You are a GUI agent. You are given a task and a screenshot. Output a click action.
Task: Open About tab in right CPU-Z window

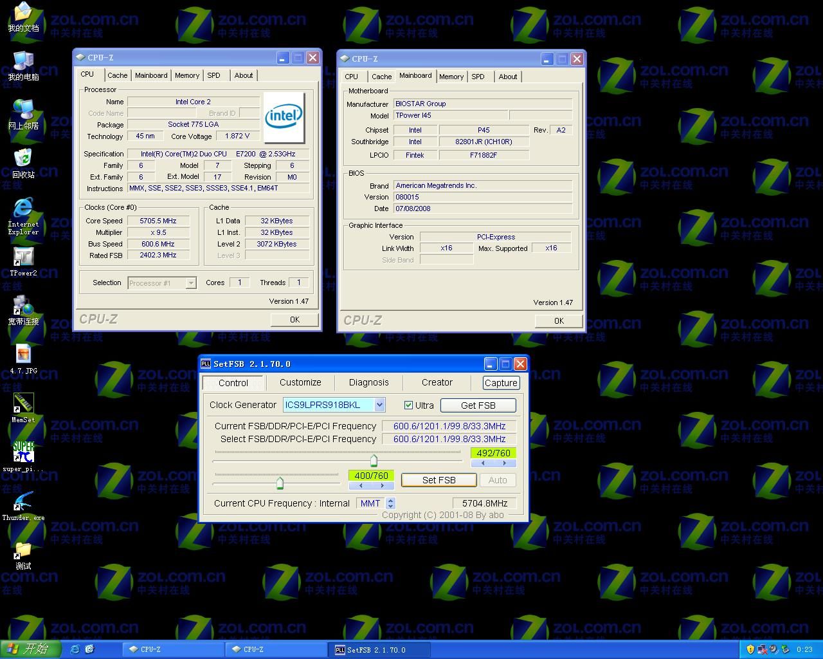coord(508,77)
